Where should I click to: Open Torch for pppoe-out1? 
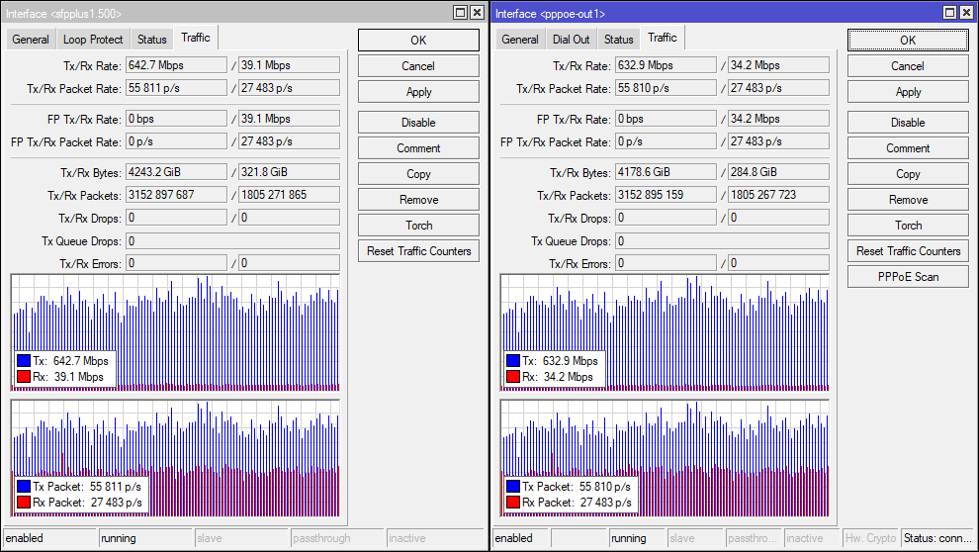point(908,226)
